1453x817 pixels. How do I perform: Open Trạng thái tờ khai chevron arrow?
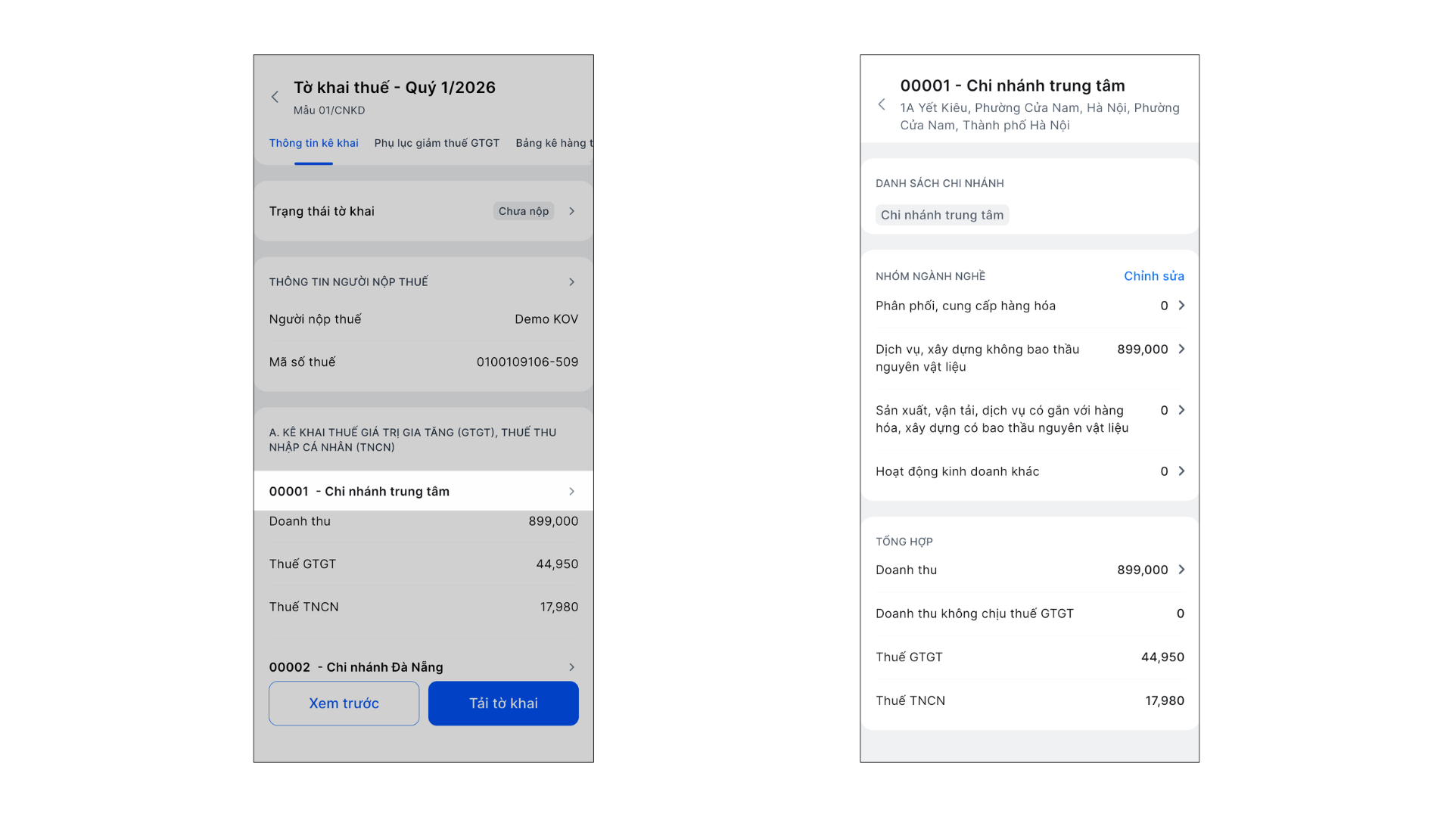tap(572, 211)
